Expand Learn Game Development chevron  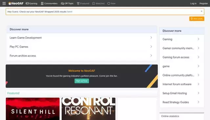(151, 38)
